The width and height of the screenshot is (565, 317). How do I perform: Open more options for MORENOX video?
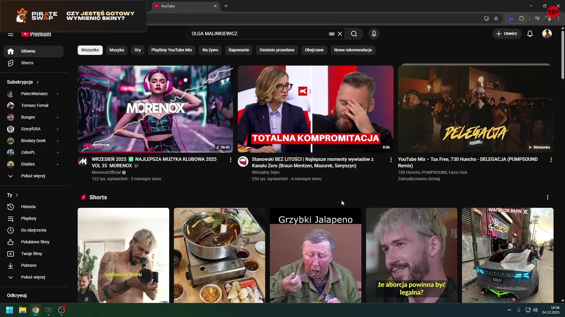pyautogui.click(x=230, y=160)
